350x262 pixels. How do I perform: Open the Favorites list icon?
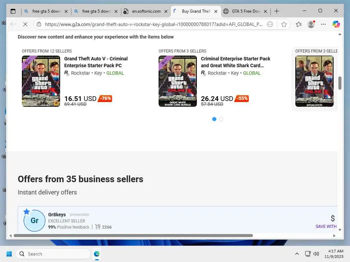pyautogui.click(x=299, y=24)
